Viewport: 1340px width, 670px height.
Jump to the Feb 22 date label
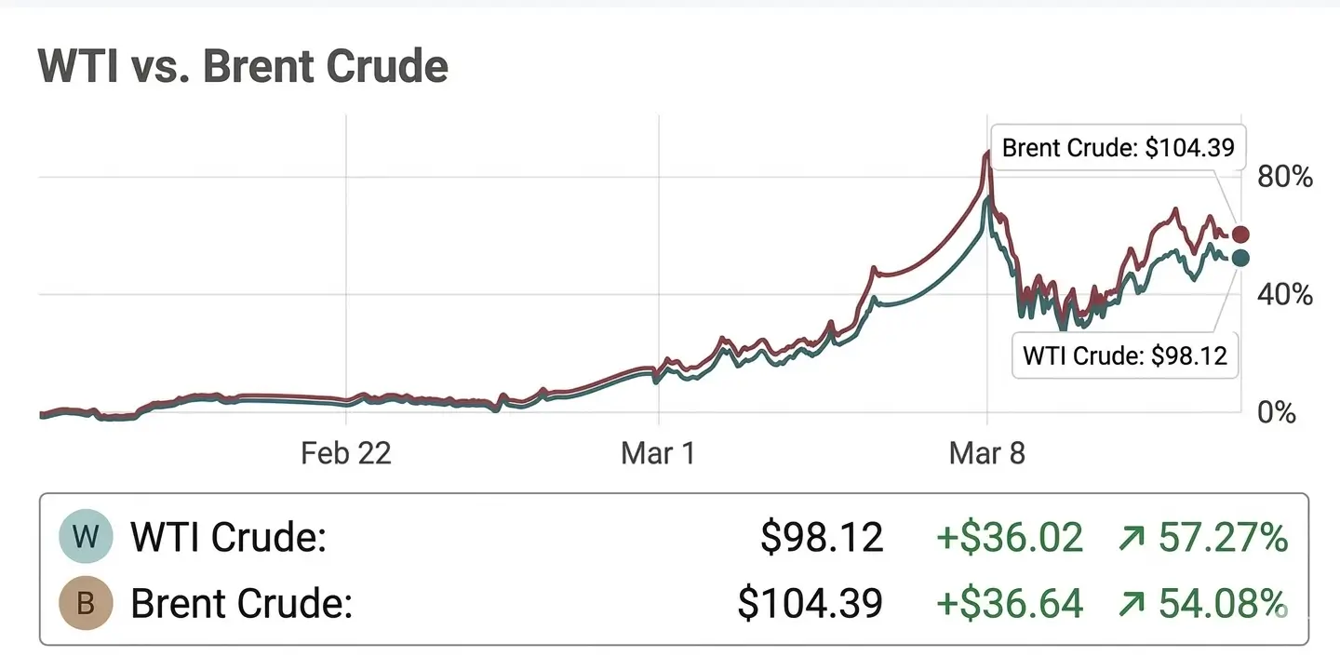click(x=346, y=453)
